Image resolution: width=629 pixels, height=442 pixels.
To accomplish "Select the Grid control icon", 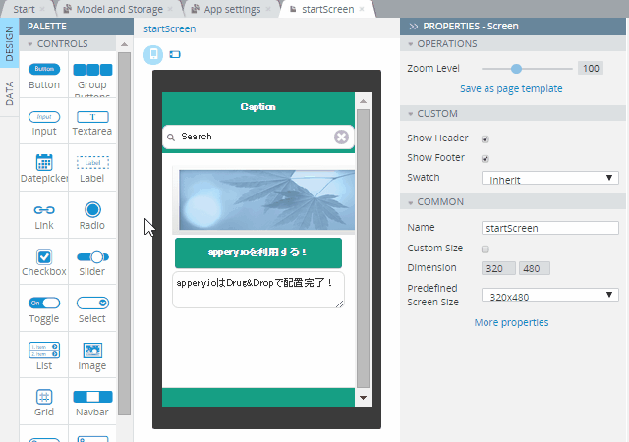I will 44,397.
